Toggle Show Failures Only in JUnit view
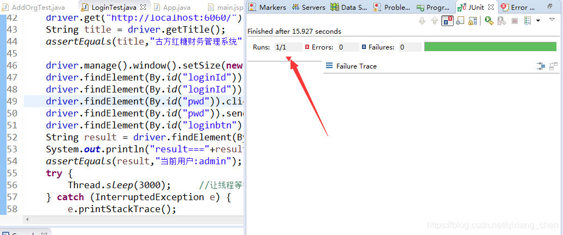 [447, 21]
